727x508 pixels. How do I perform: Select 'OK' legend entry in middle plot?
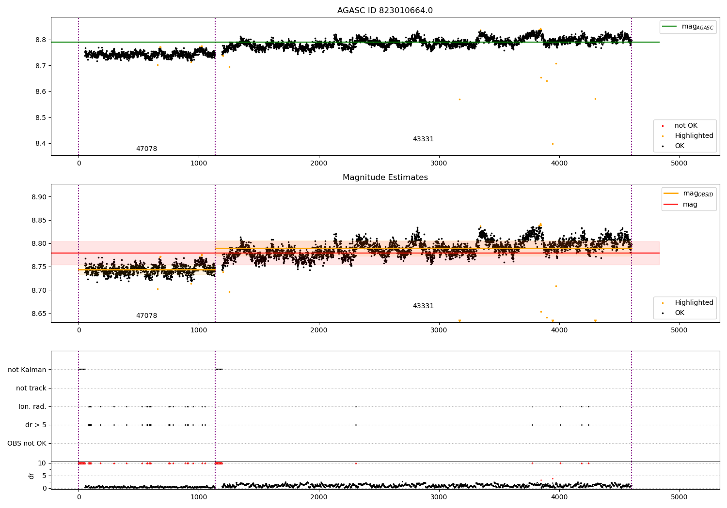(x=680, y=313)
